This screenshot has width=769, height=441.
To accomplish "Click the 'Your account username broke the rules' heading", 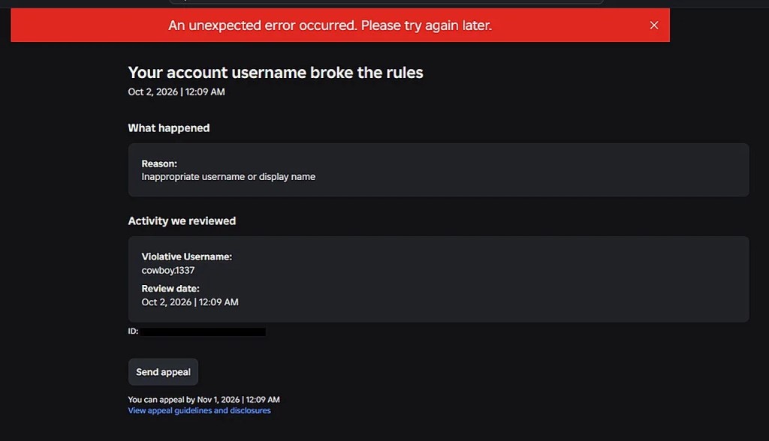I will (x=276, y=73).
